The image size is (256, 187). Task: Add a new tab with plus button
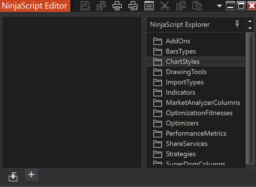(32, 174)
